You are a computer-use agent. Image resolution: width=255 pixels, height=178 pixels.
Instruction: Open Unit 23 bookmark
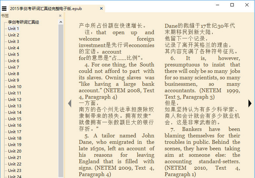[15, 171]
